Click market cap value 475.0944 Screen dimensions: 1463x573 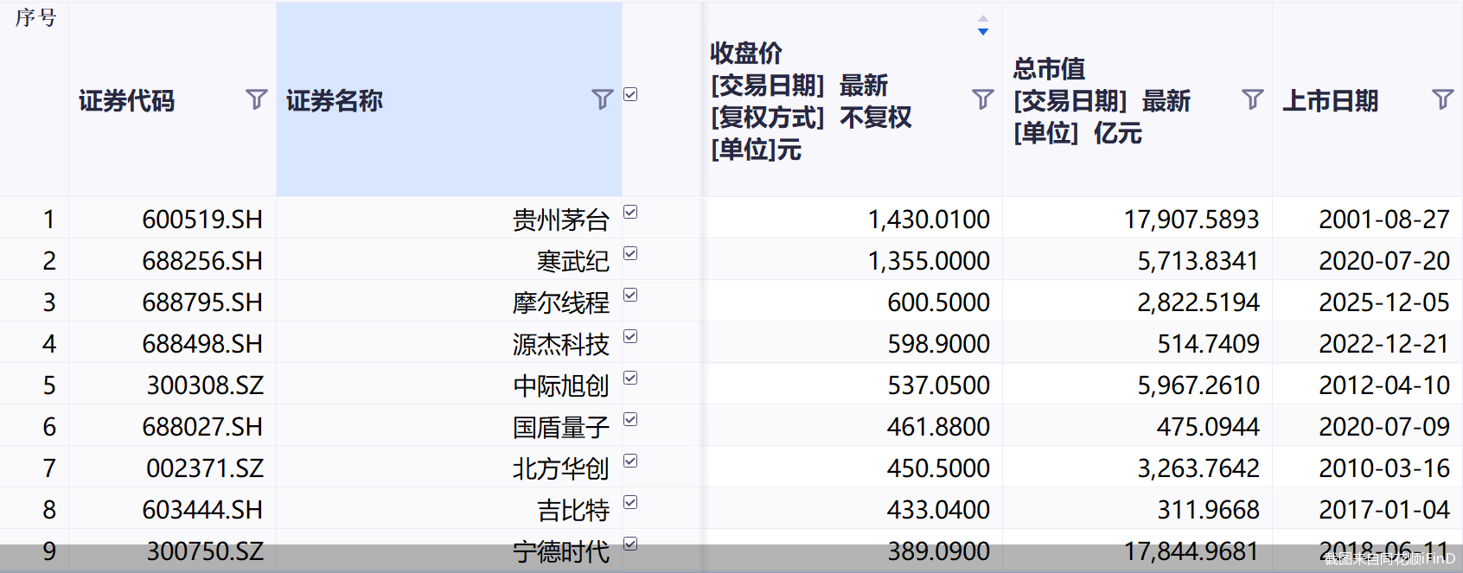click(1209, 427)
